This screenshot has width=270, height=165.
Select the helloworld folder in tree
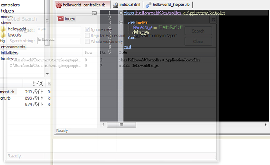[x=17, y=29]
